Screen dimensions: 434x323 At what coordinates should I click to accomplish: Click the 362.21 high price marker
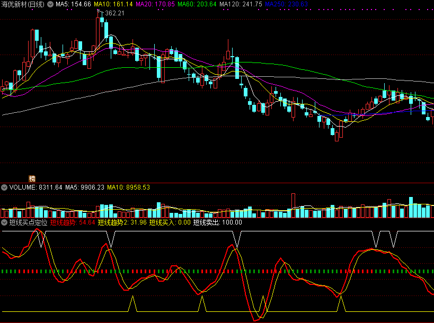114,13
